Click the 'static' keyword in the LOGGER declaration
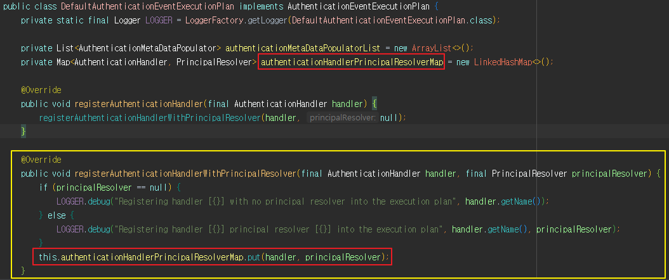 tap(70, 20)
